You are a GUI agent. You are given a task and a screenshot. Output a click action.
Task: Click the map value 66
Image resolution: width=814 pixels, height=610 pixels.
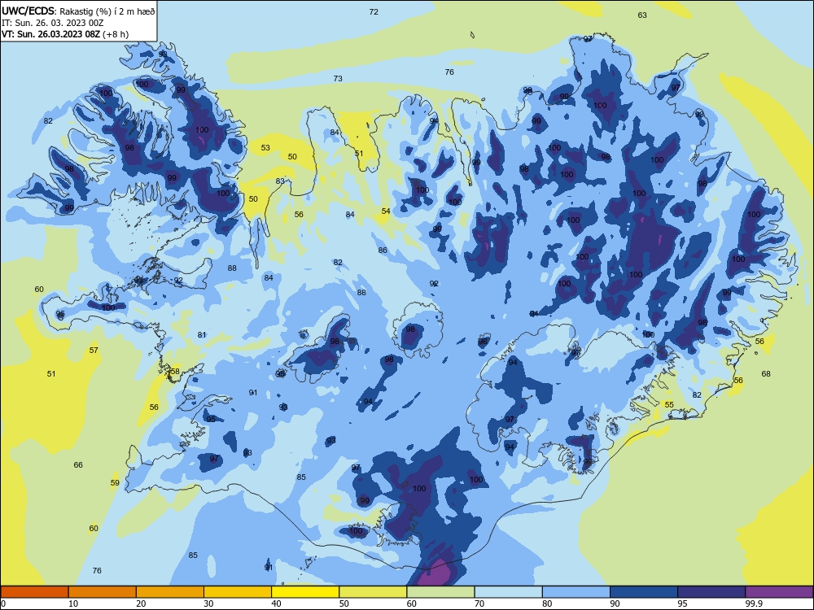point(78,464)
